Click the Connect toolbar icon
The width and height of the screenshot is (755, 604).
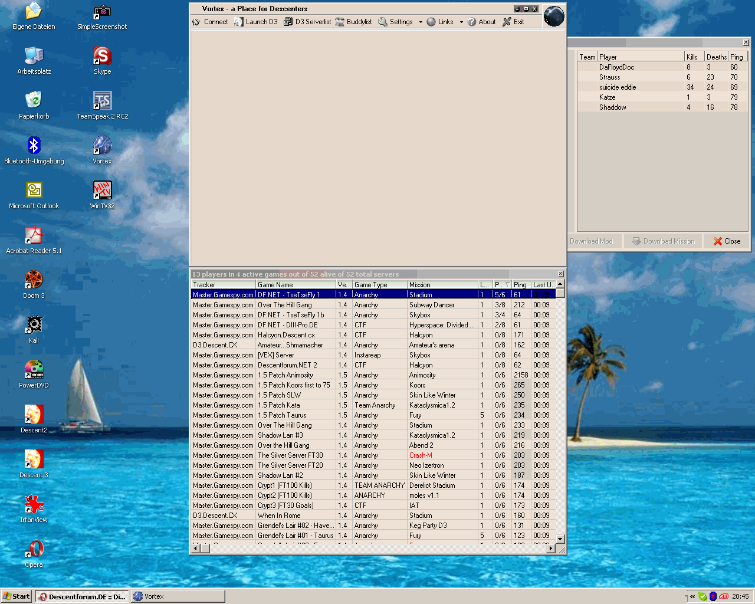pyautogui.click(x=196, y=22)
